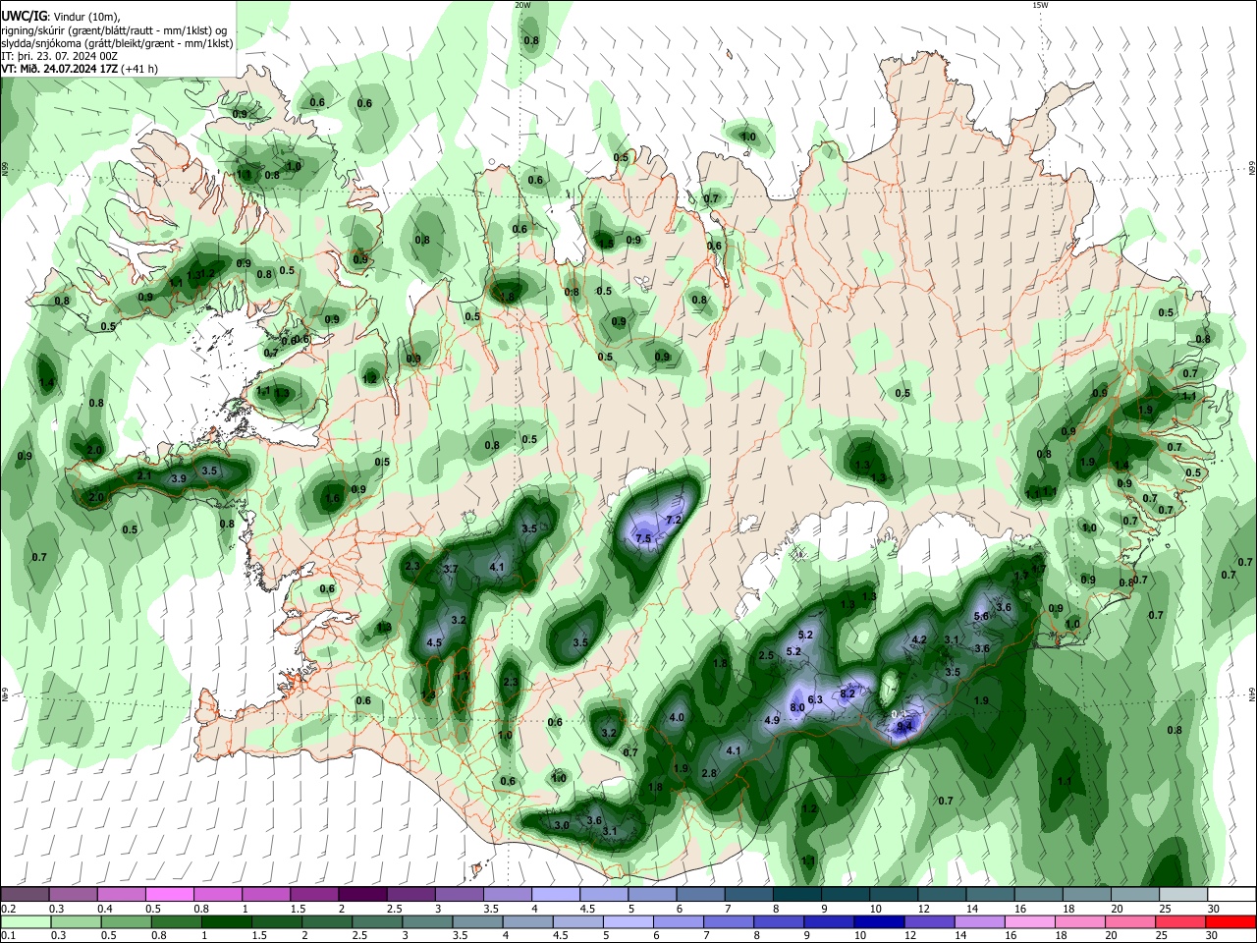Click the 4.9 precipitation value
This screenshot has height=943, width=1257.
point(771,720)
